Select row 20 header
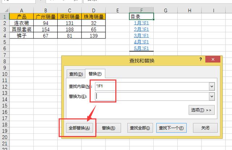Screen dimensions: 232x150 point(5,137)
